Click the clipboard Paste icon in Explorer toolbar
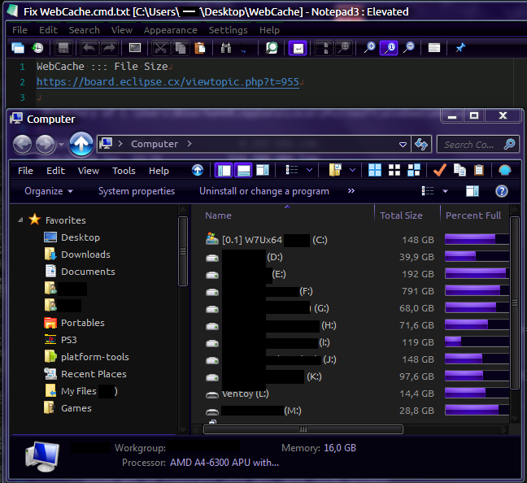Screen dimensions: 527x483 pyautogui.click(x=479, y=170)
